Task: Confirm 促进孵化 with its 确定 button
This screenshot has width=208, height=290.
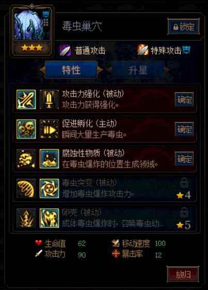Action: coord(184,129)
